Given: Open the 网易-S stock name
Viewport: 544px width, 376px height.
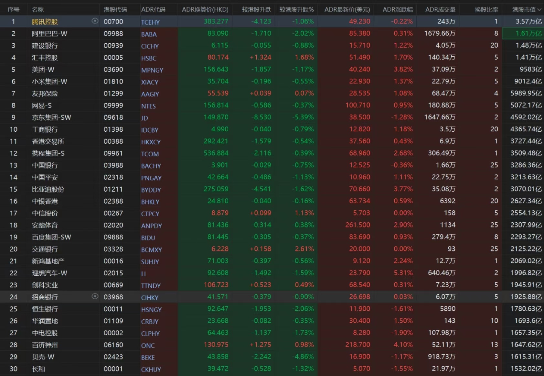Looking at the screenshot, I should pos(42,105).
